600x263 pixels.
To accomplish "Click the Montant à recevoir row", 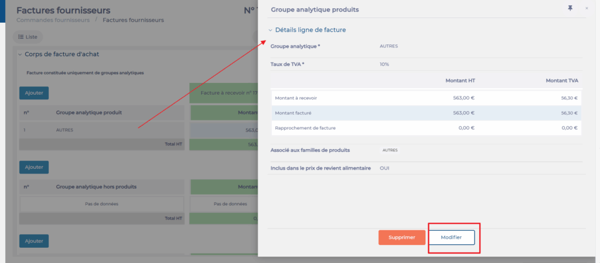I will click(x=426, y=98).
